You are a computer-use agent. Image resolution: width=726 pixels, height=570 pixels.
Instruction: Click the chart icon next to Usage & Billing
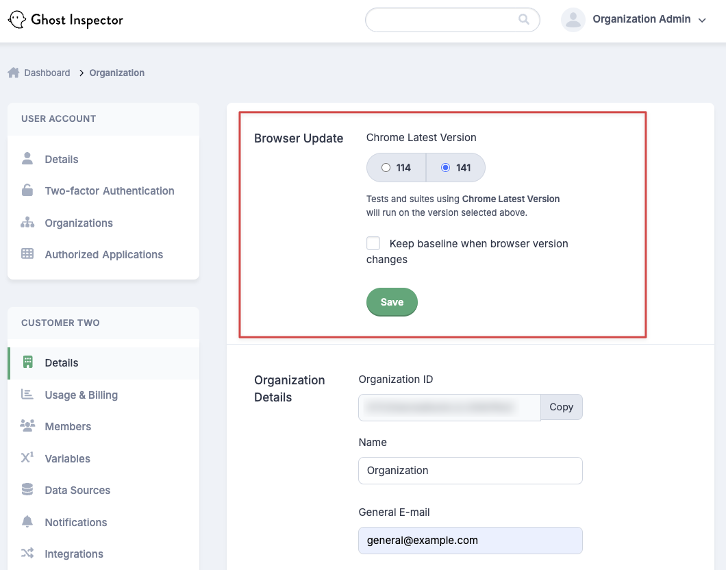pos(27,395)
